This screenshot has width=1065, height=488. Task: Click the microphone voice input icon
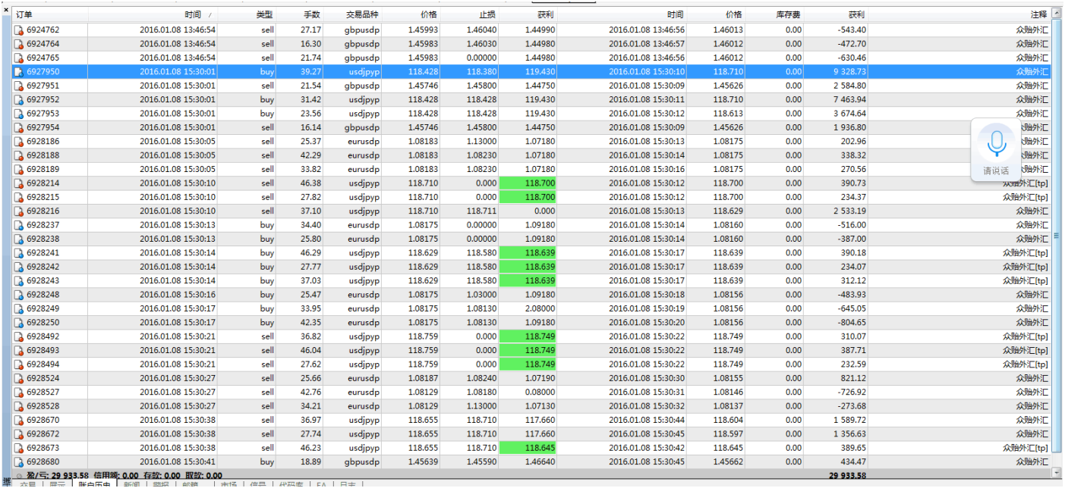click(996, 143)
